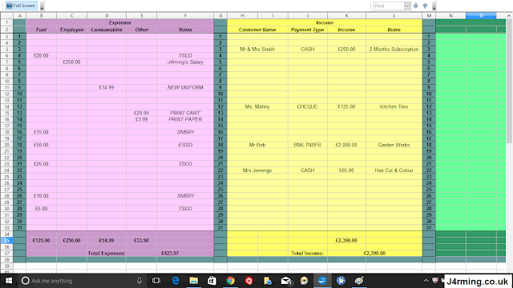Open the Windows Store taskbar icon
The image size is (513, 288).
212,281
